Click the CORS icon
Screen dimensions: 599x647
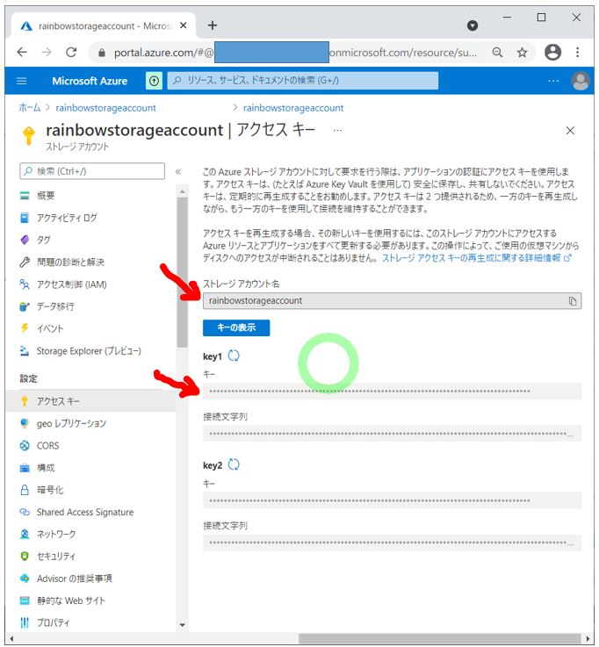click(x=25, y=446)
